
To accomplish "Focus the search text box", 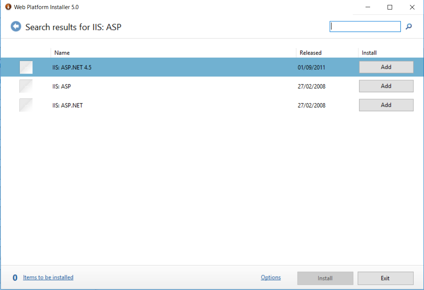I will [365, 27].
